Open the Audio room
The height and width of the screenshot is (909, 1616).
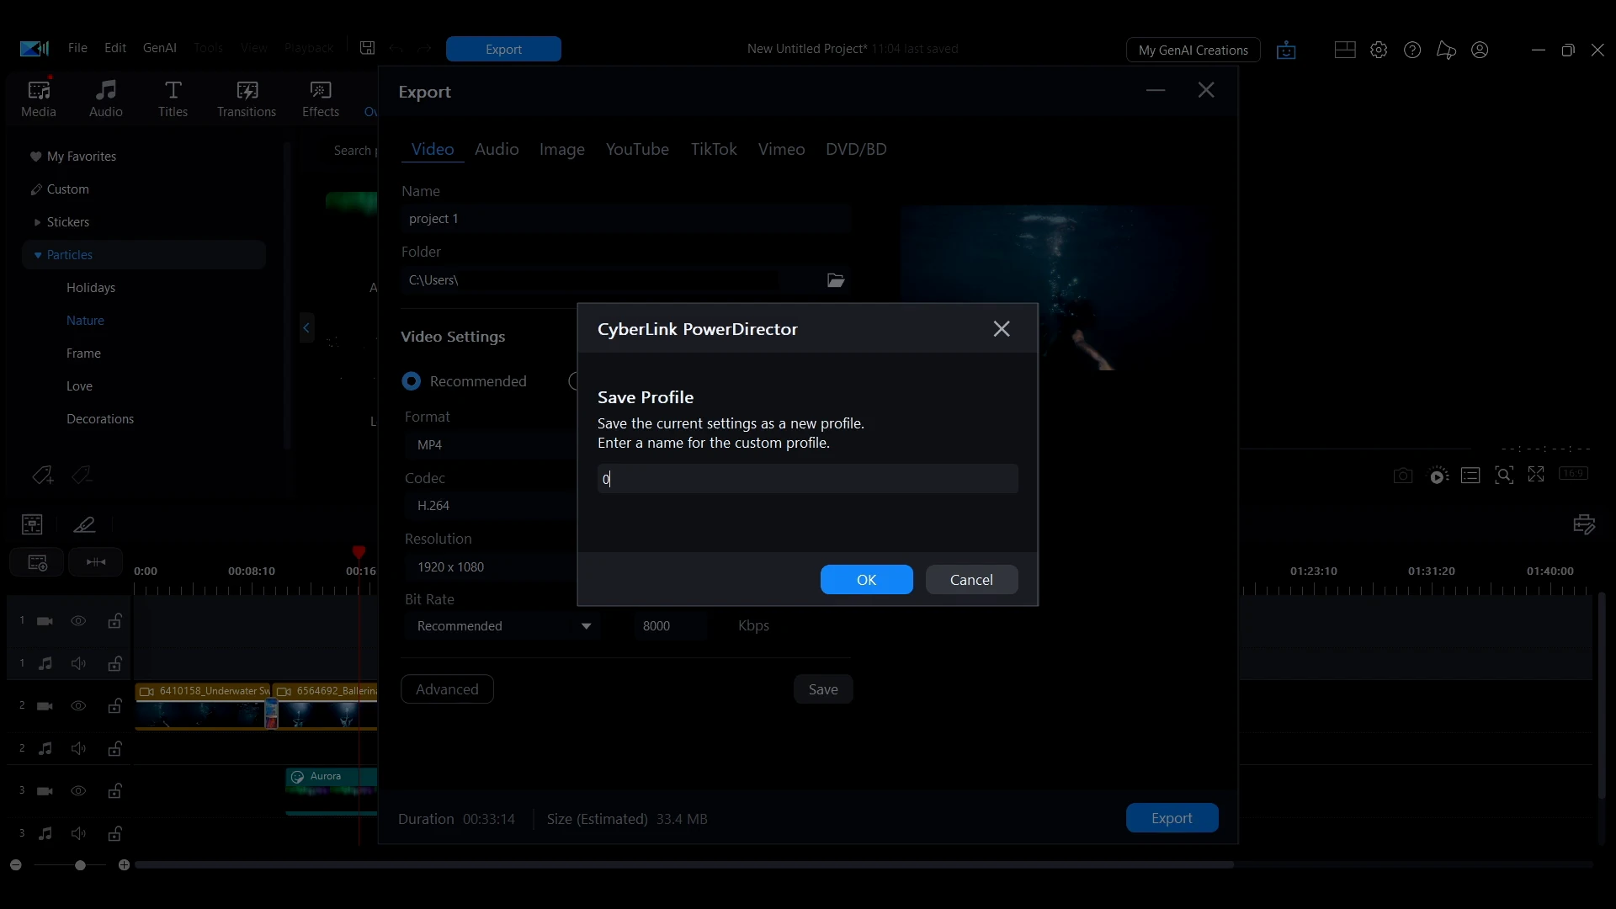tap(106, 98)
